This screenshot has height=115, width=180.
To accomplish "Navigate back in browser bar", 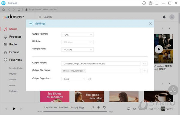I will pyautogui.click(x=9, y=9).
